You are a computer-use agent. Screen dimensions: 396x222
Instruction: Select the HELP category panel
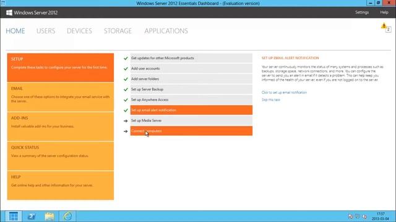(x=61, y=186)
